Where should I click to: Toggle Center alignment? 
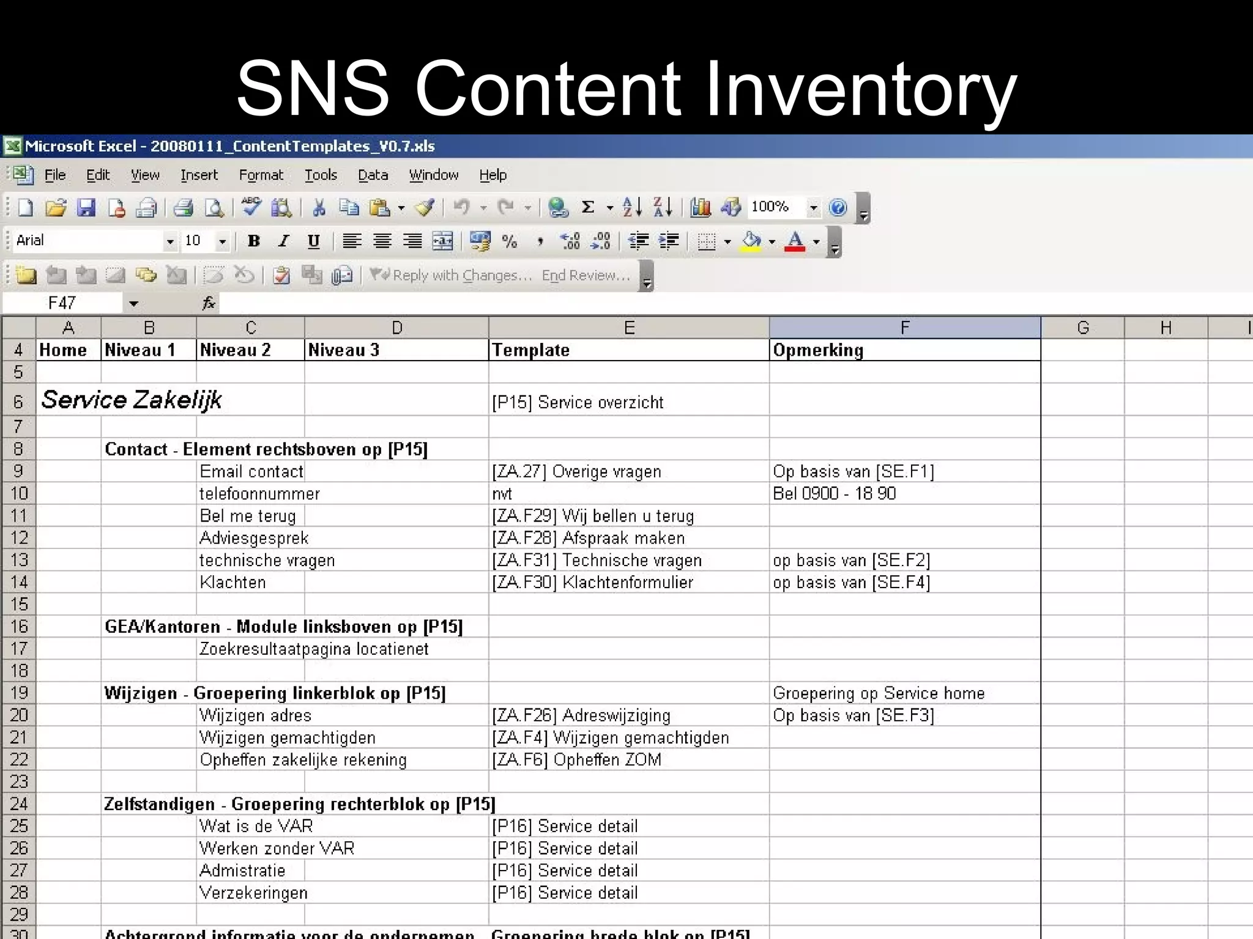point(382,241)
